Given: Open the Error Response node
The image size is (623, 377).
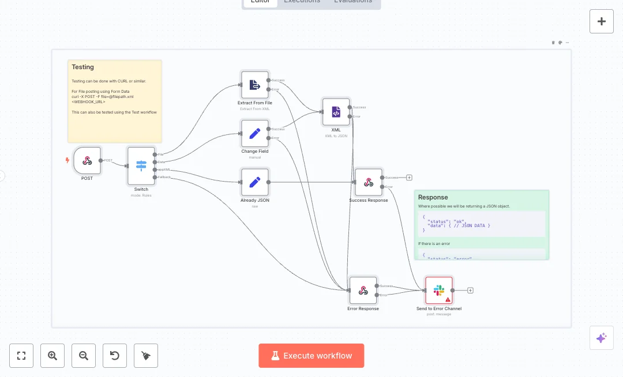Looking at the screenshot, I should [x=363, y=290].
